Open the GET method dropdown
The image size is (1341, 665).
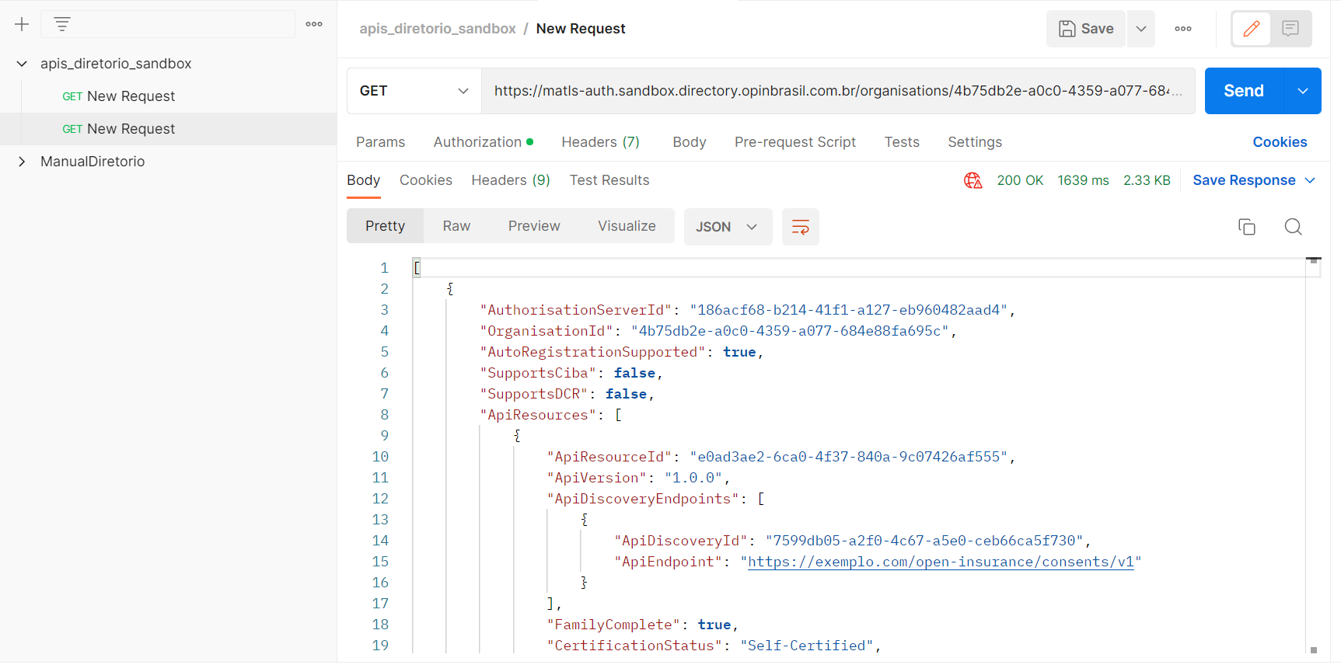(x=414, y=91)
